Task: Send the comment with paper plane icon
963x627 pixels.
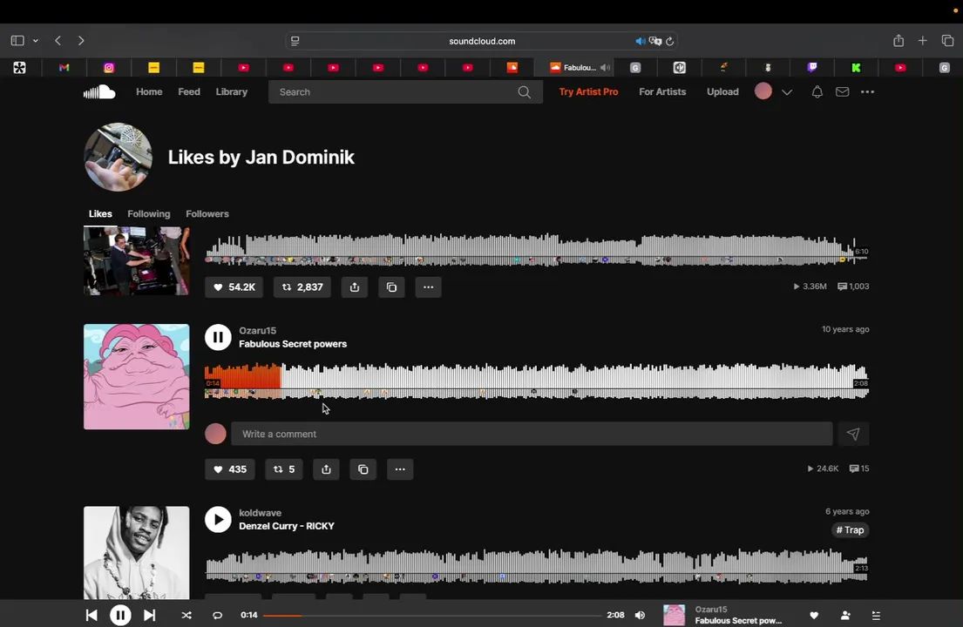Action: pyautogui.click(x=853, y=434)
